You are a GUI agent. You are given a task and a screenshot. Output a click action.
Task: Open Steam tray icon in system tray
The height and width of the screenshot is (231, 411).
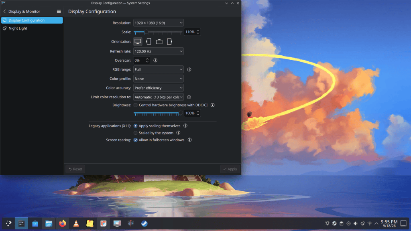point(334,223)
